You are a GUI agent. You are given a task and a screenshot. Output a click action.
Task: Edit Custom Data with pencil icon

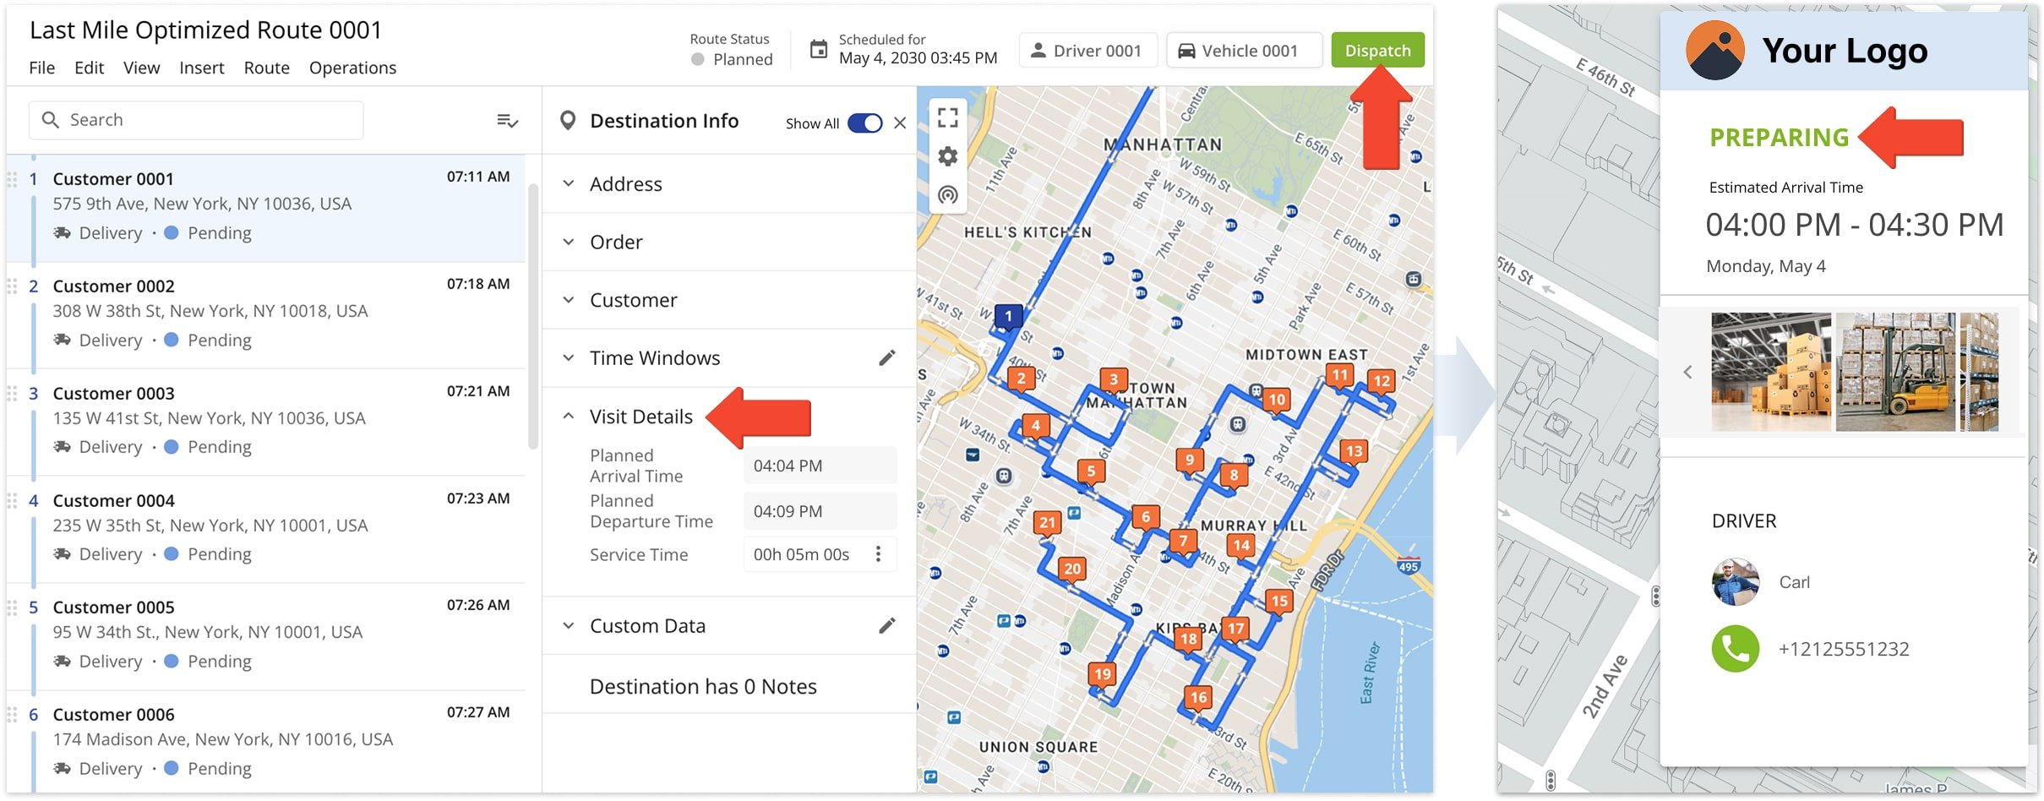click(x=886, y=626)
